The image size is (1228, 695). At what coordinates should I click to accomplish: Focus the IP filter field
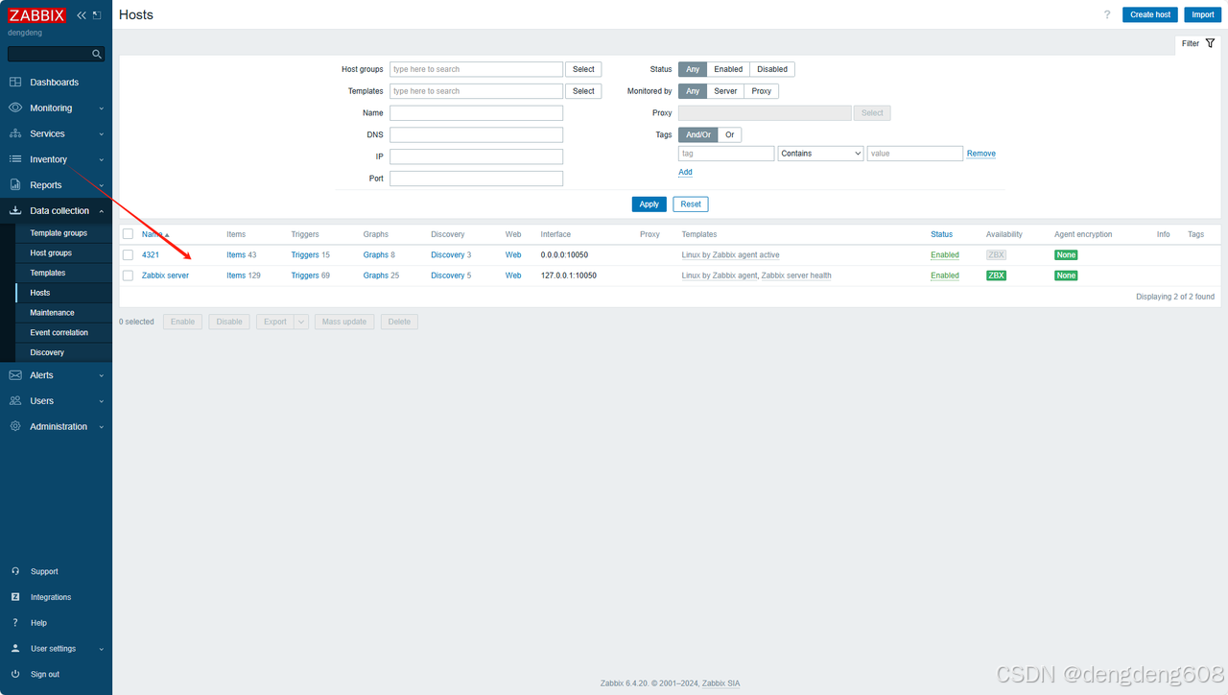click(477, 156)
